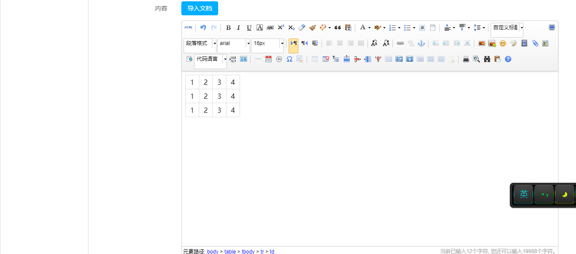Click tbody in element path
This screenshot has height=254, width=576.
point(248,251)
